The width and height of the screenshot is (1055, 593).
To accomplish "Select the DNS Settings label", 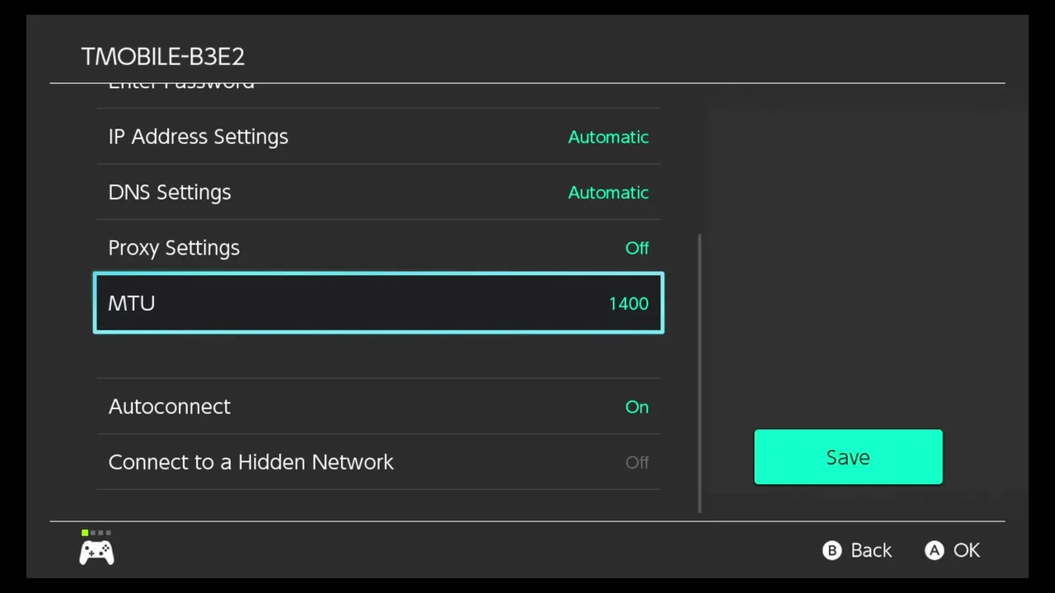I will click(x=170, y=193).
